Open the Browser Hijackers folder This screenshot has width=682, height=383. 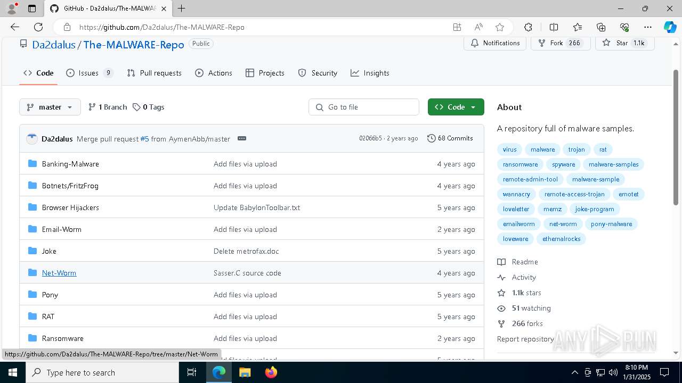coord(70,207)
